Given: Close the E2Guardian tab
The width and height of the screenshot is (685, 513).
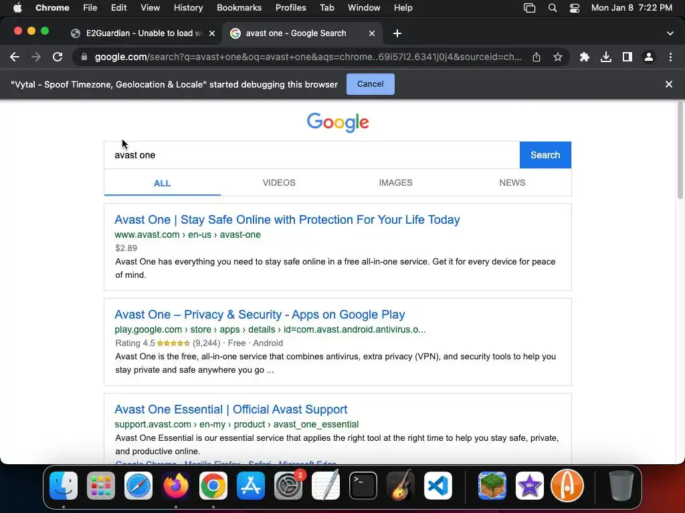Looking at the screenshot, I should tap(212, 33).
